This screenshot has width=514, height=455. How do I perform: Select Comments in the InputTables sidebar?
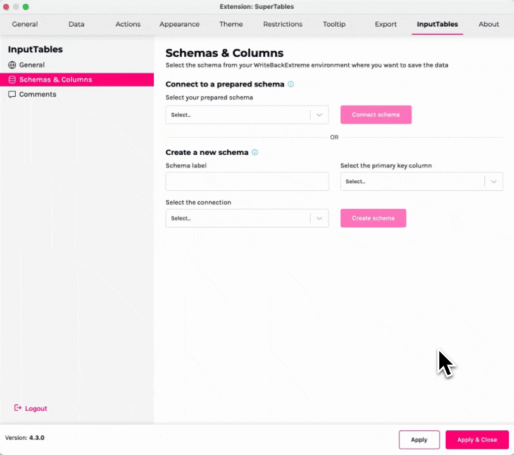tap(37, 95)
